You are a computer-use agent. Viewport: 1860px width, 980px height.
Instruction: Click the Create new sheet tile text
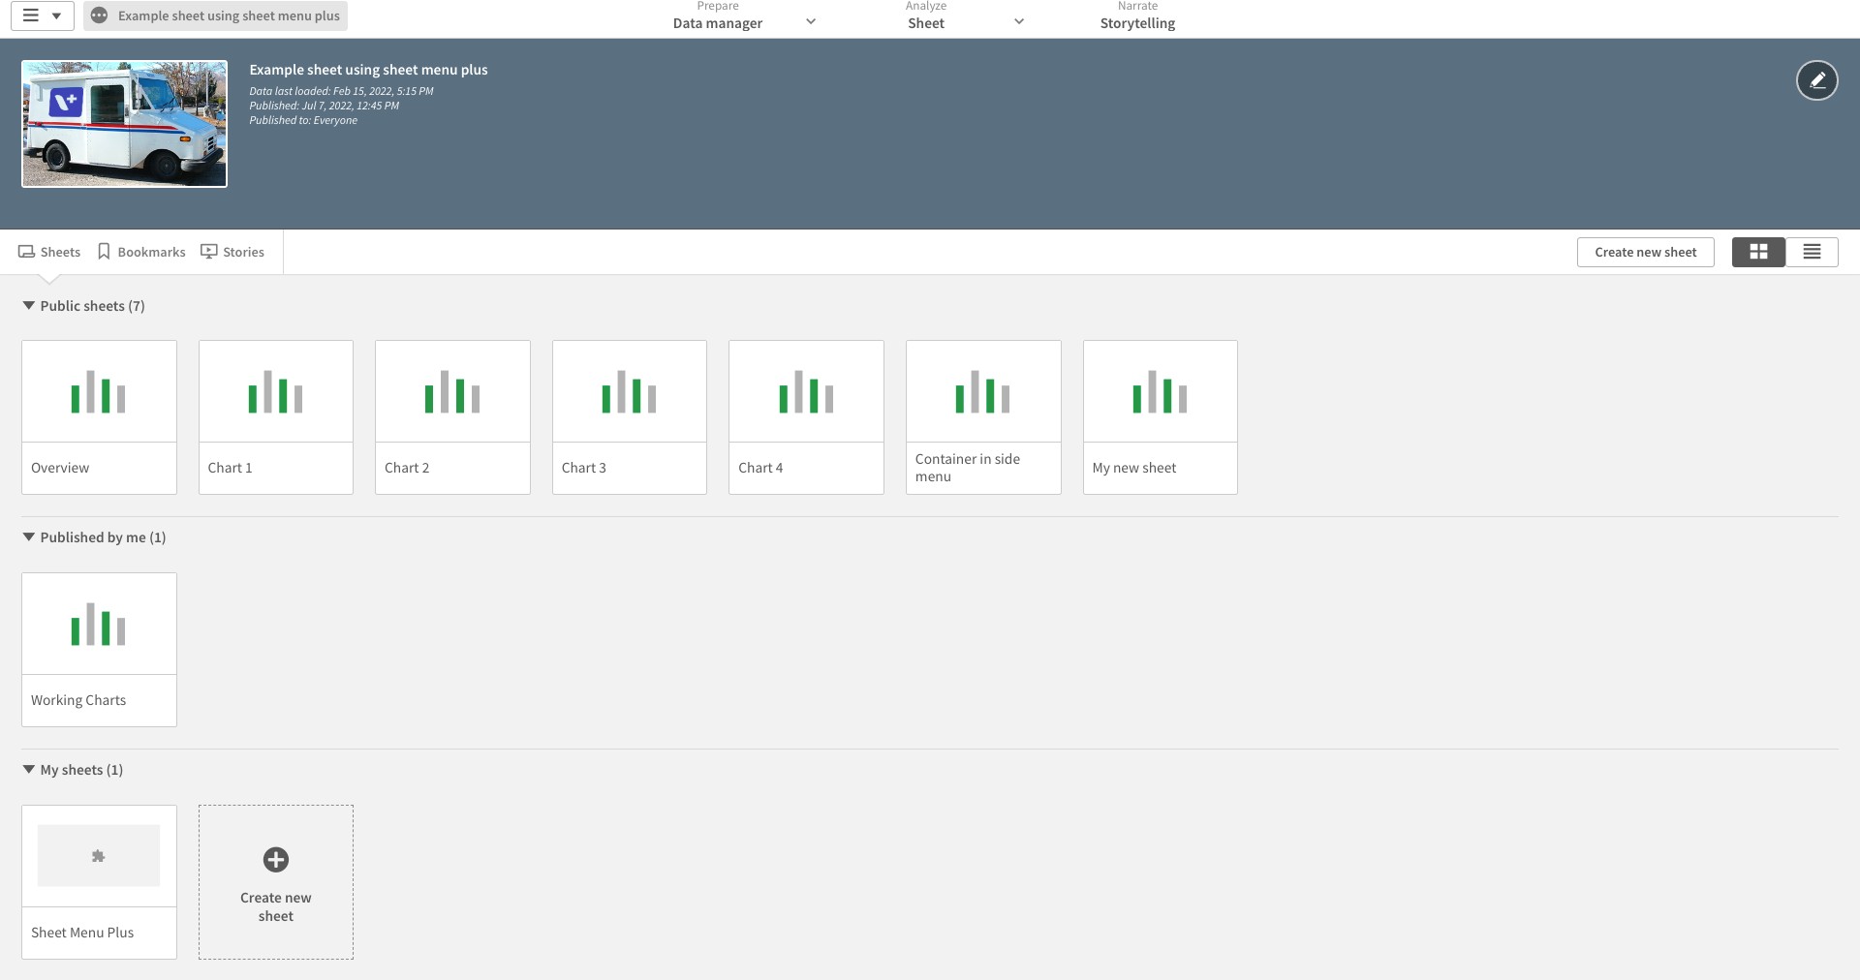click(x=275, y=906)
